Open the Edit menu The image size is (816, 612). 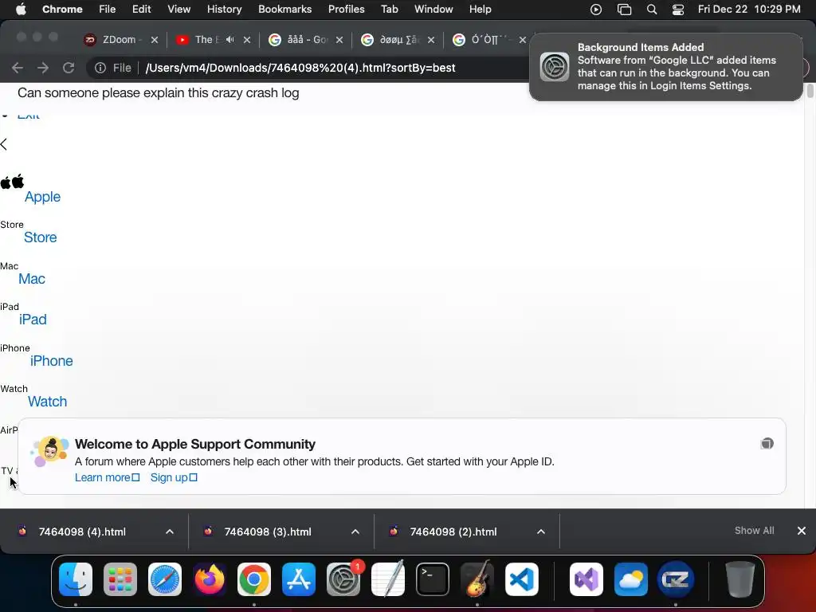[x=141, y=10]
